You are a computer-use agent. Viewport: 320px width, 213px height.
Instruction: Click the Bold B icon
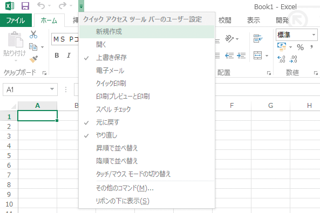pyautogui.click(x=57, y=56)
